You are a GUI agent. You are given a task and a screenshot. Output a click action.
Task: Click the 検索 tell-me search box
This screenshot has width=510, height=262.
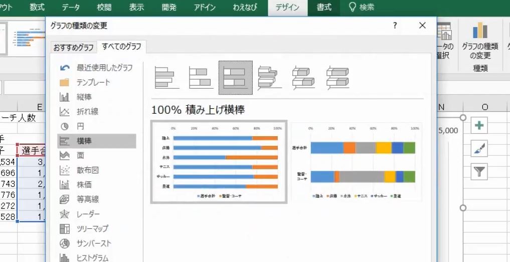pos(362,7)
